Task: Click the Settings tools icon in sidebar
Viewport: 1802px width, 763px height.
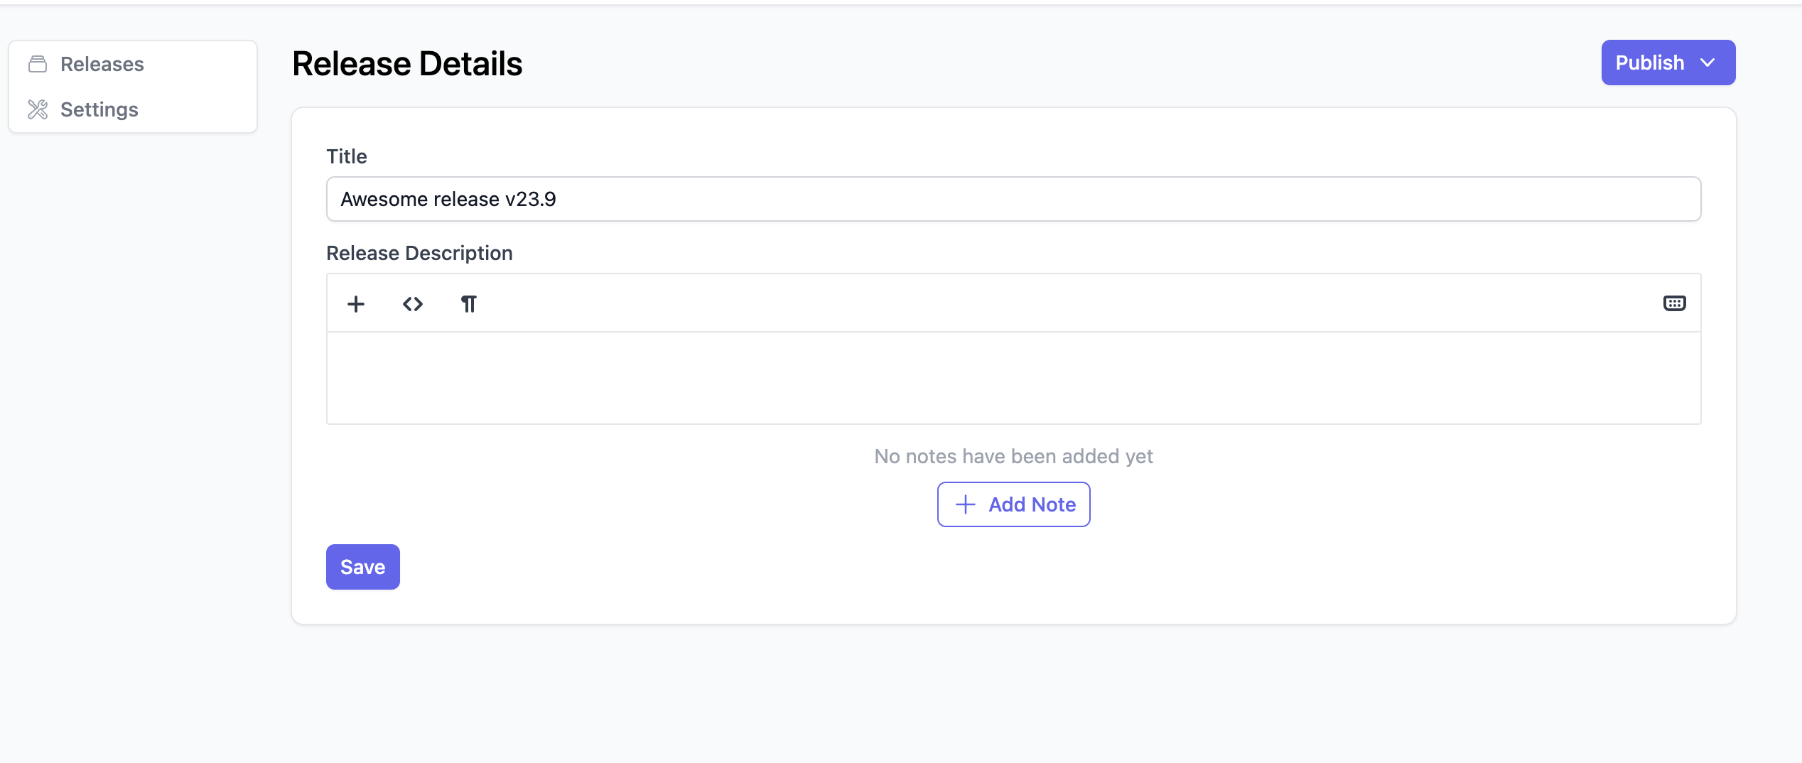Action: click(x=38, y=109)
